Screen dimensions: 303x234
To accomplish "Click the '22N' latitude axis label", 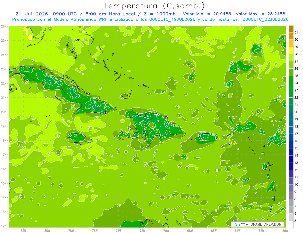I will tap(4, 83).
